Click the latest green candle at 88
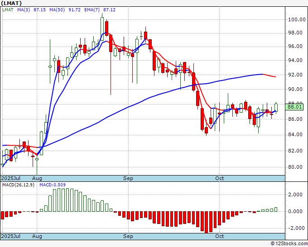This screenshot has height=247, width=308. point(276,108)
